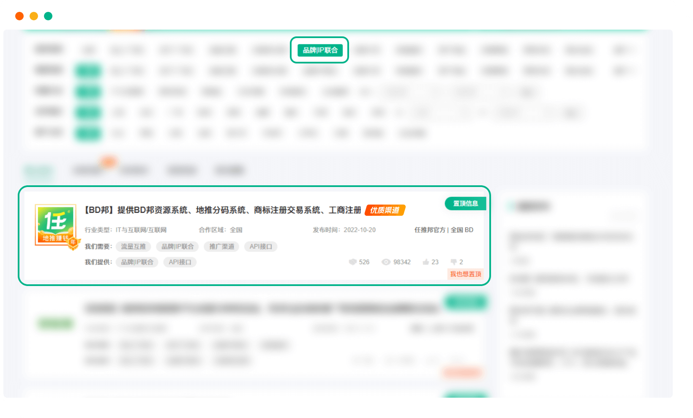Click the 优质渠道 orange badge
Viewport: 693px width, 418px height.
coord(385,210)
